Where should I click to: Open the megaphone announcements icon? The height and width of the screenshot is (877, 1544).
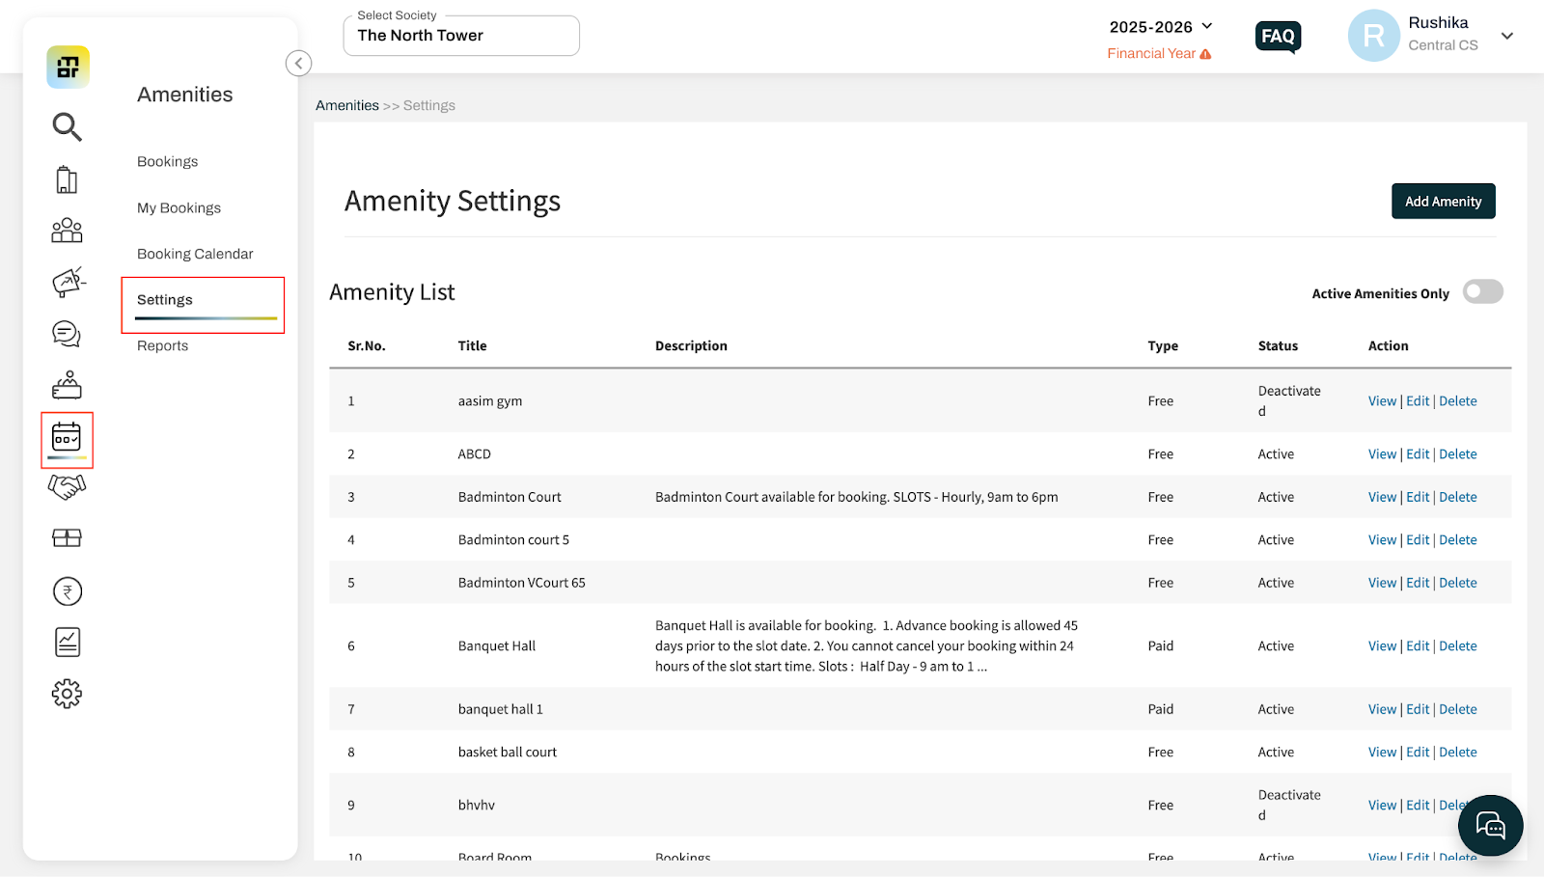point(68,282)
